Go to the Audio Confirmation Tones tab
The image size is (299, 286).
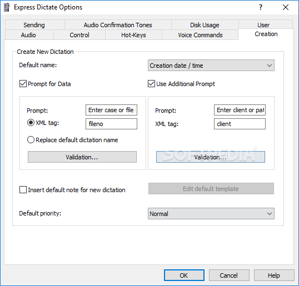(x=118, y=25)
